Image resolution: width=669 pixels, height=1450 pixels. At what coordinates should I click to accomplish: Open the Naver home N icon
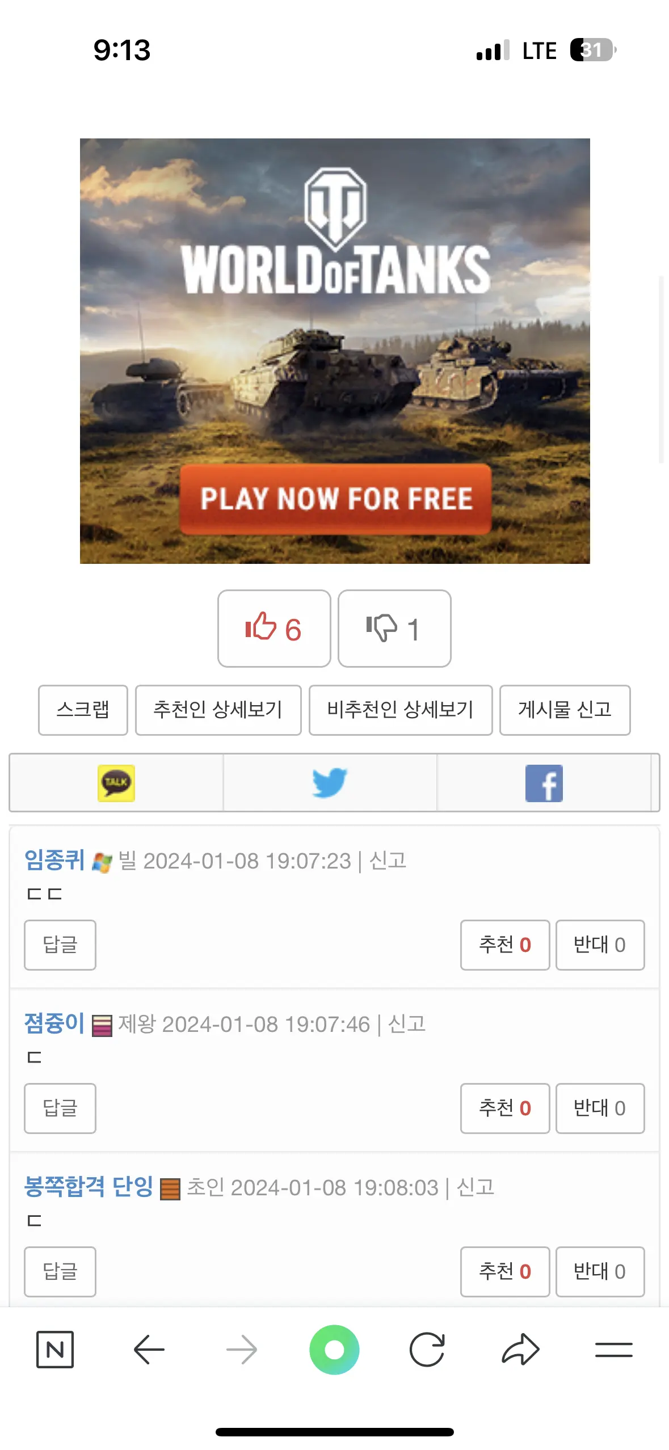click(55, 1350)
